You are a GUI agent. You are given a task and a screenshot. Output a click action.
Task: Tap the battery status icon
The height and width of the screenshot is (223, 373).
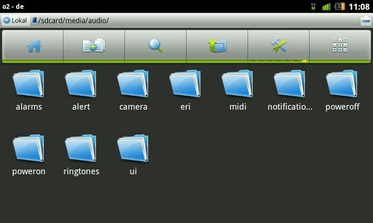click(x=340, y=7)
